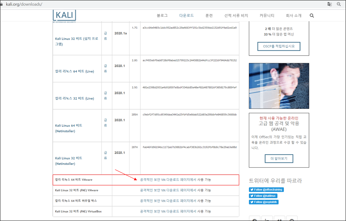Click the hash beginning fab46fd96194

click(x=190, y=147)
